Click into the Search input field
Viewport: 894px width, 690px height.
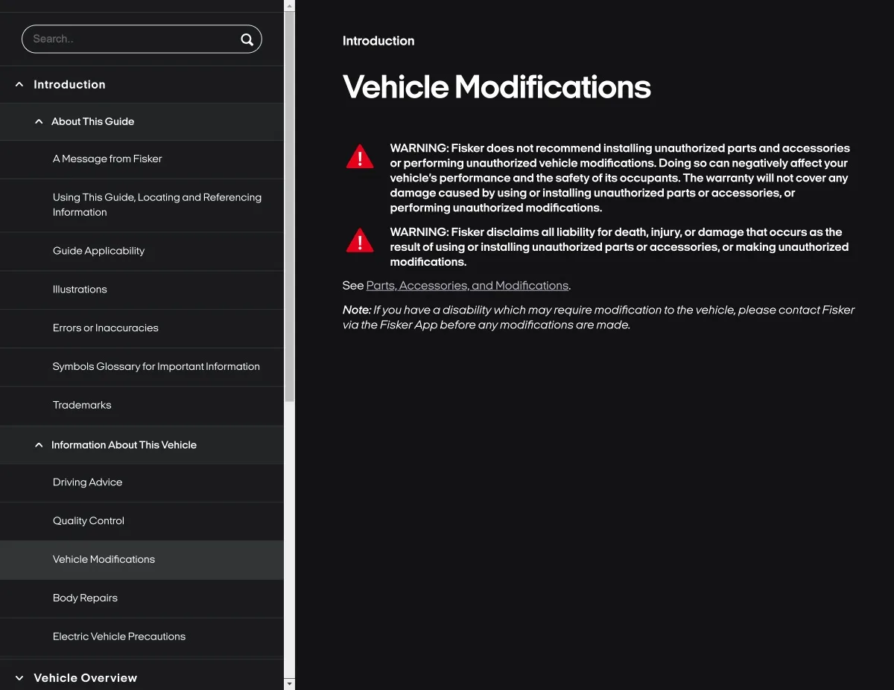pyautogui.click(x=132, y=39)
